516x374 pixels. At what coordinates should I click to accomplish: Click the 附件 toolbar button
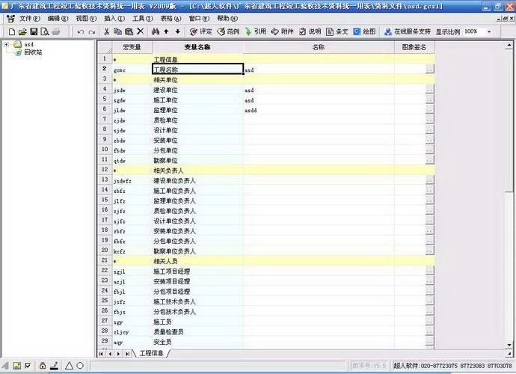[283, 31]
